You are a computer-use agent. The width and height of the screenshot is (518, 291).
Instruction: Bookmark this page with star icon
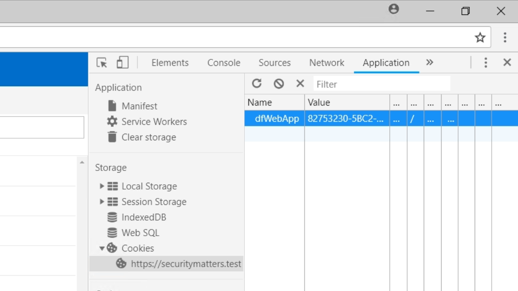click(x=480, y=38)
